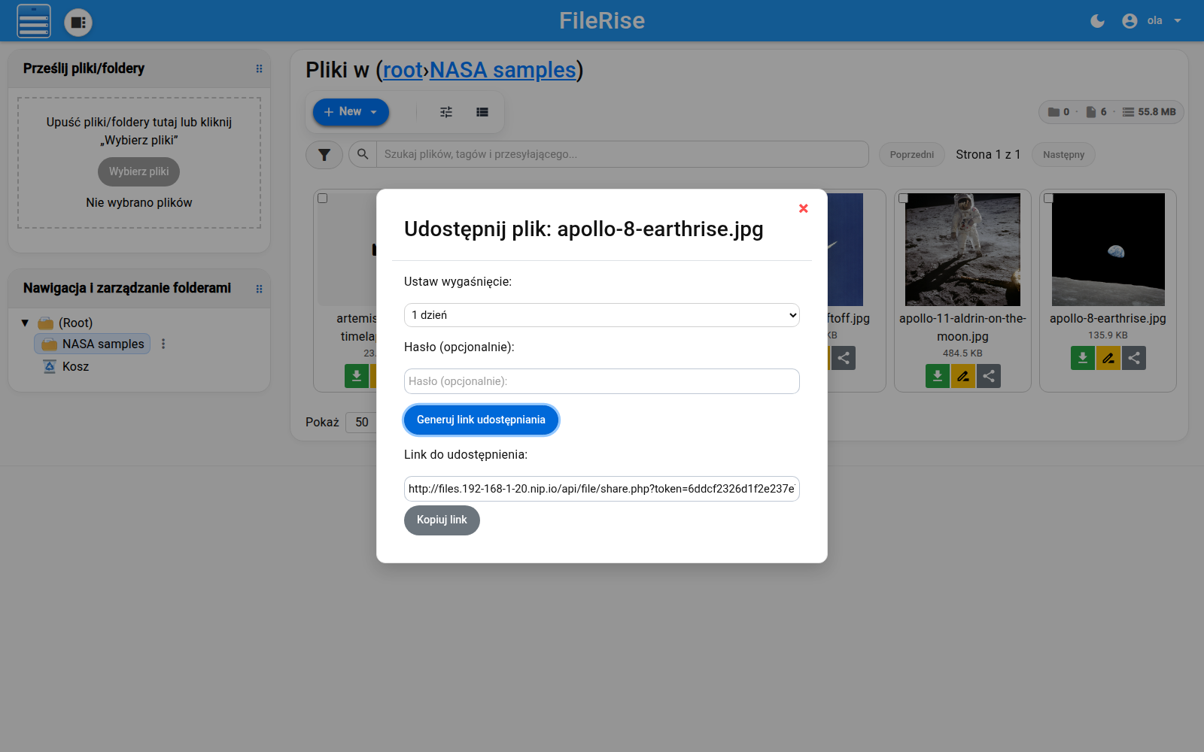Click drag handle on folder navigation panel
The height and width of the screenshot is (752, 1204).
pyautogui.click(x=260, y=289)
